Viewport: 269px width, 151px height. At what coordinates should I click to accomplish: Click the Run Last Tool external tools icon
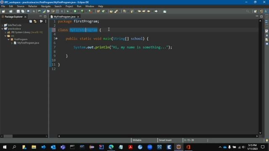(x=90, y=11)
